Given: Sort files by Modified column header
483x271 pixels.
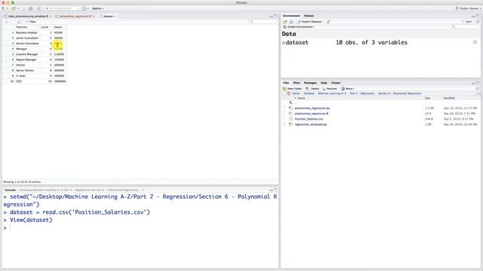Looking at the screenshot, I should 449,98.
